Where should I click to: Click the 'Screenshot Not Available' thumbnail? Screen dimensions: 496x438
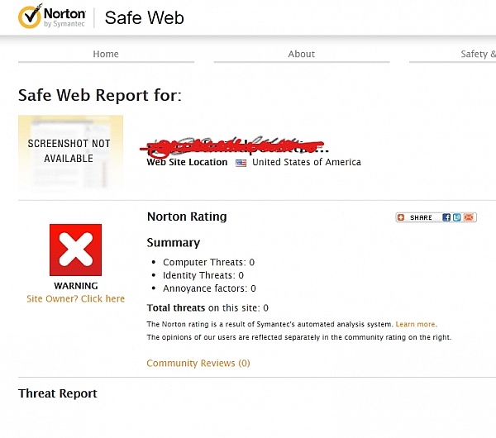pyautogui.click(x=70, y=151)
